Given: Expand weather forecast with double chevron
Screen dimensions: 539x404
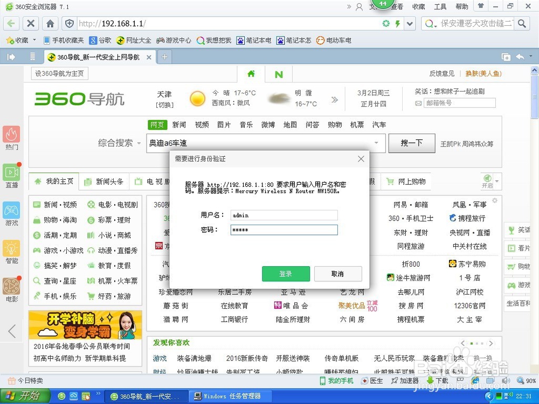Looking at the screenshot, I should coord(335,100).
